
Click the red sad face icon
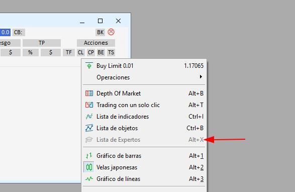tap(111, 32)
